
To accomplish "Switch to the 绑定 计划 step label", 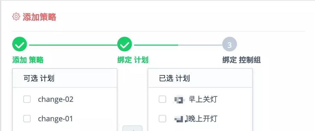I will point(133,60).
